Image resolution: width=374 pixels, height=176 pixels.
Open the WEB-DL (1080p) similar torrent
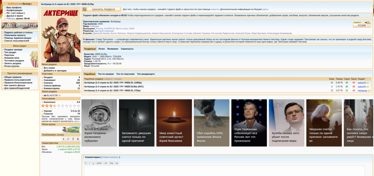tap(113, 83)
